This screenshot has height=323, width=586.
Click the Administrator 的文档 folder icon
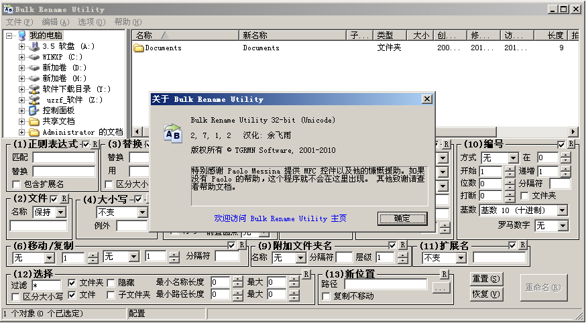[34, 132]
